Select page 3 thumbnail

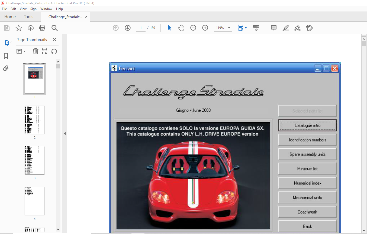[35, 160]
